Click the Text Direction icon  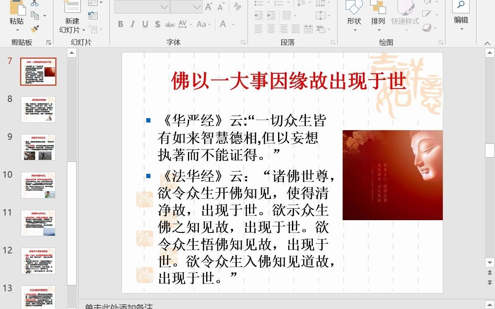(321, 3)
